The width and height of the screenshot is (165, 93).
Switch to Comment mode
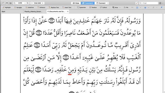[88, 3]
